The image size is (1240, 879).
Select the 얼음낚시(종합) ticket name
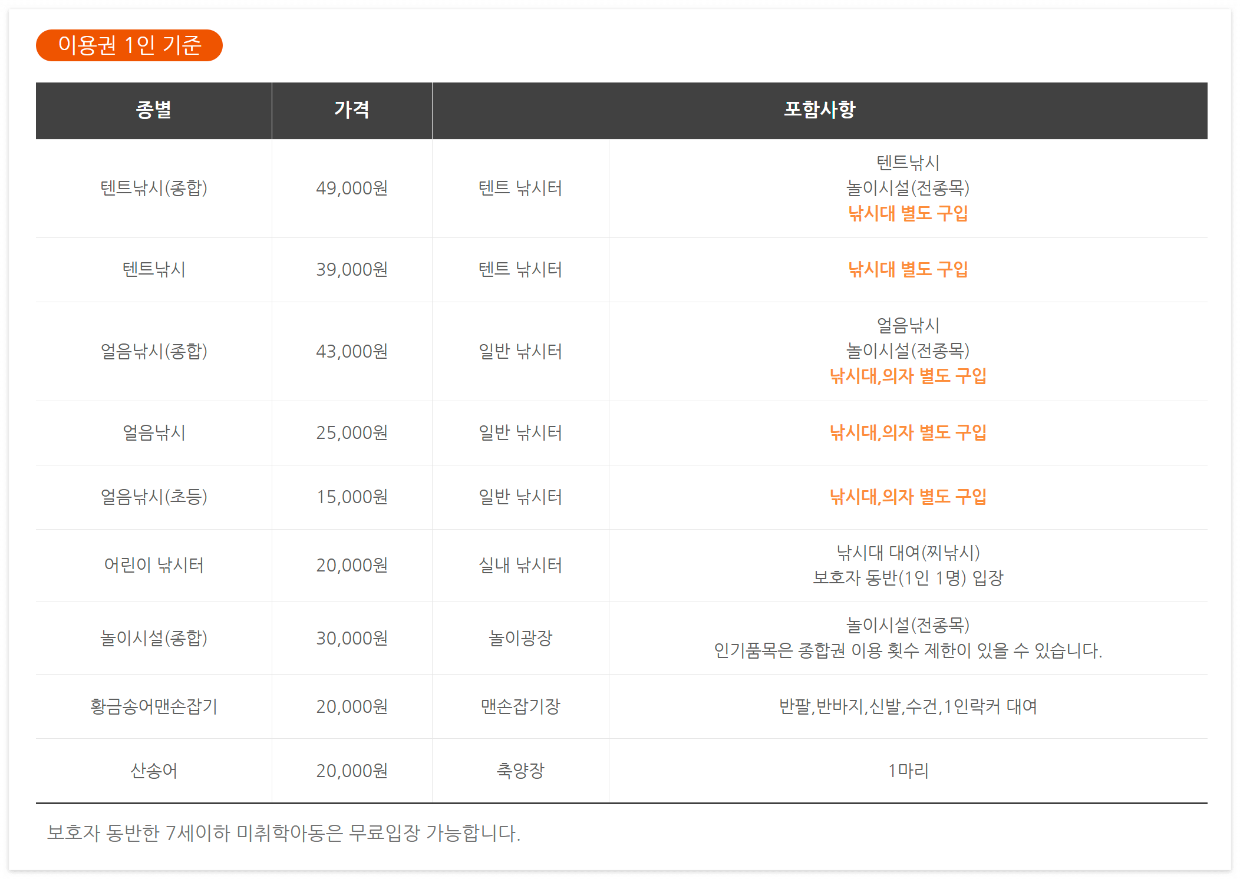click(x=153, y=351)
